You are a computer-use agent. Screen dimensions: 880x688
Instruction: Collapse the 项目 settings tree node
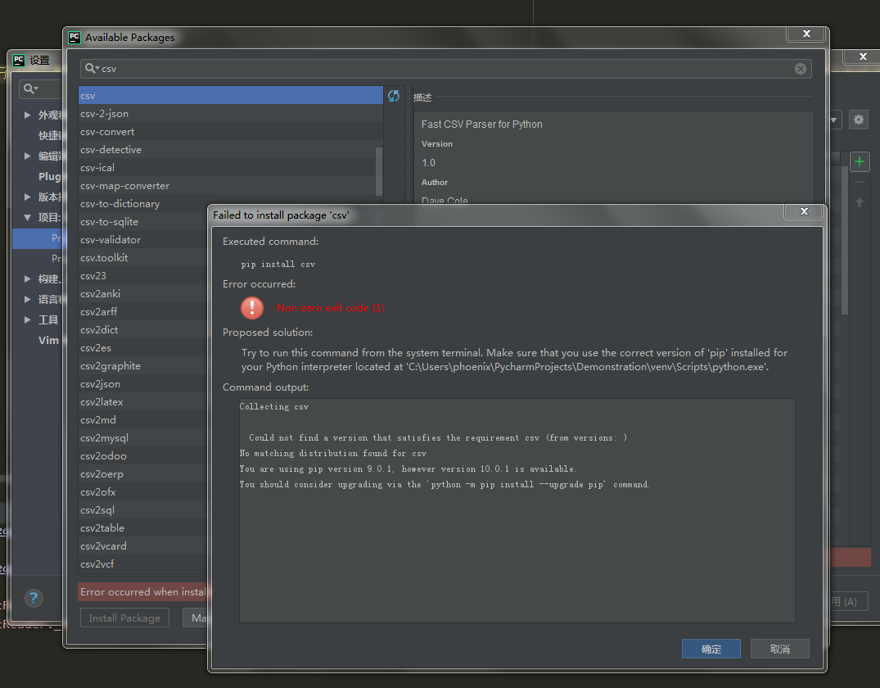point(28,218)
